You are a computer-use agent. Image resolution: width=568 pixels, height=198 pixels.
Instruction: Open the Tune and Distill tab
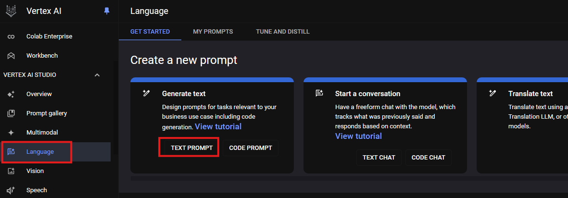pos(282,32)
